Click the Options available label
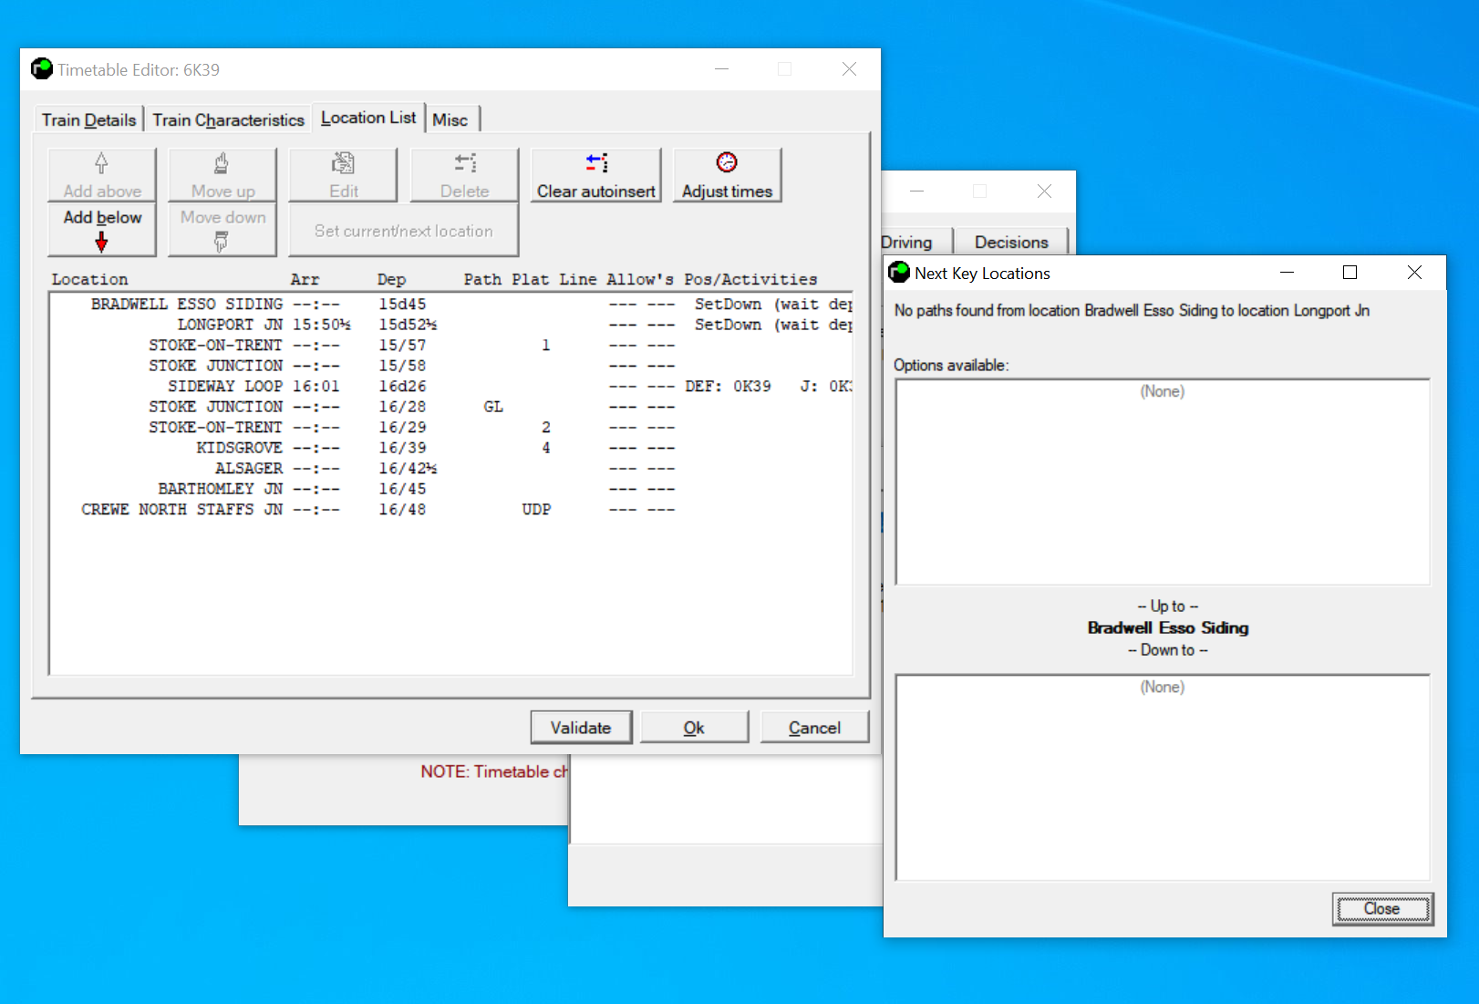Screen dimensions: 1479x1004 (x=951, y=365)
